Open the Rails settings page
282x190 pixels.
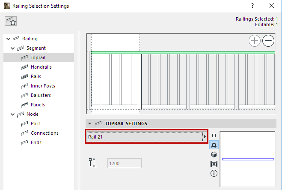(x=36, y=76)
